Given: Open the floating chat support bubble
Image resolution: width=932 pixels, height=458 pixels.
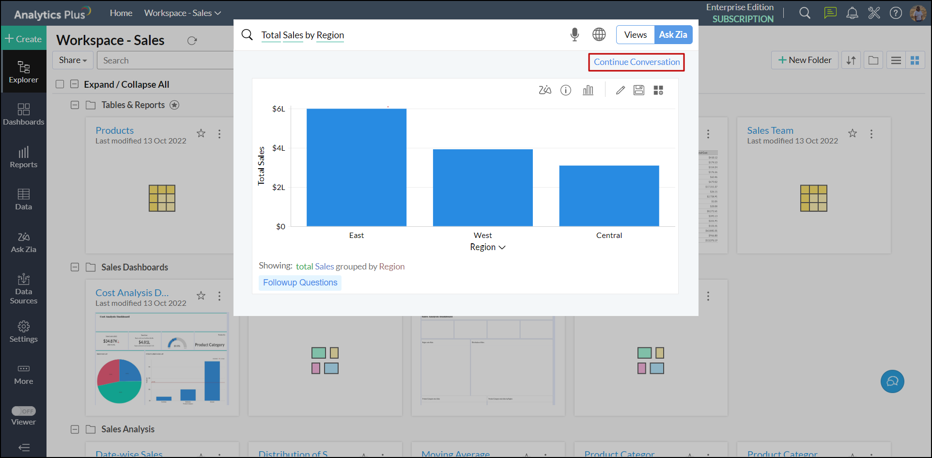Looking at the screenshot, I should [892, 381].
